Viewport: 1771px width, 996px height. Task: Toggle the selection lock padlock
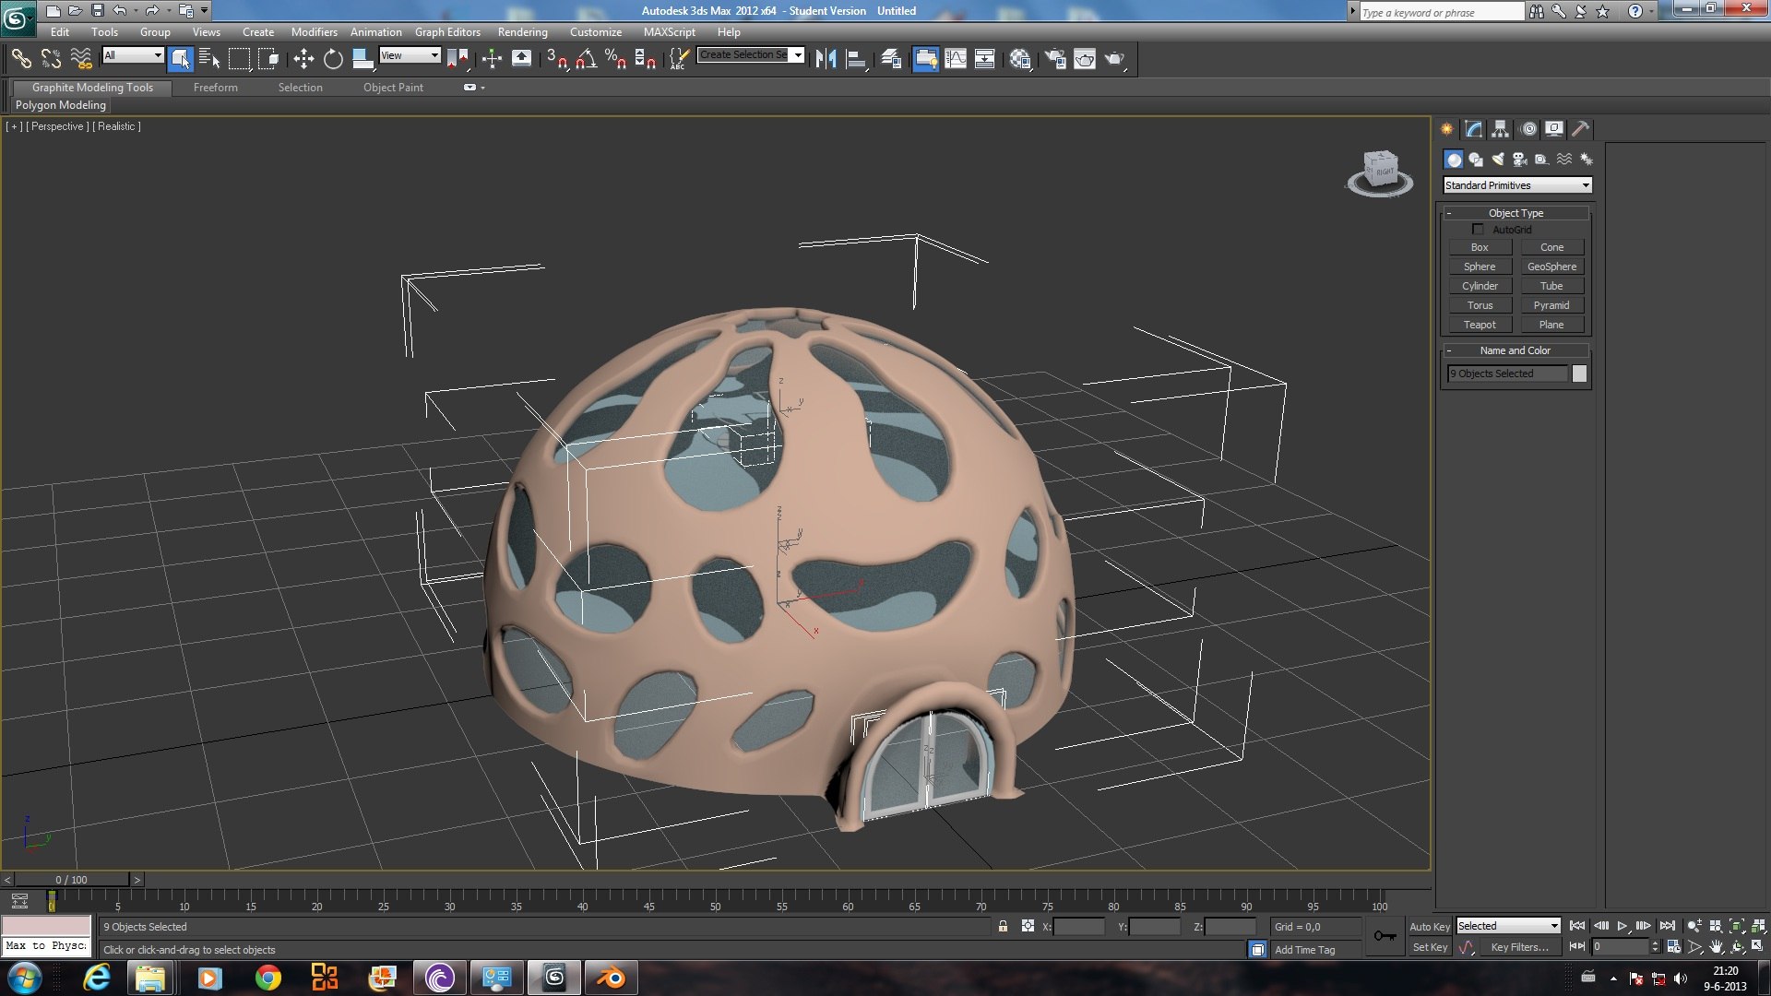(x=1003, y=926)
